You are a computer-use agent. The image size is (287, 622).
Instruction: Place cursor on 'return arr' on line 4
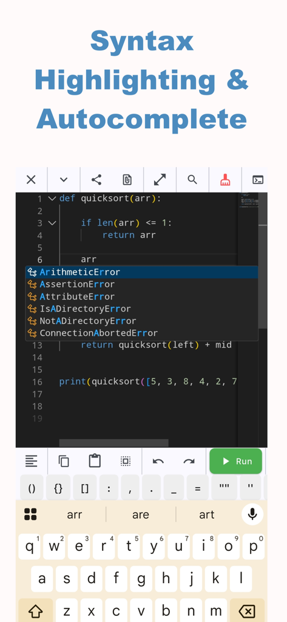click(129, 235)
